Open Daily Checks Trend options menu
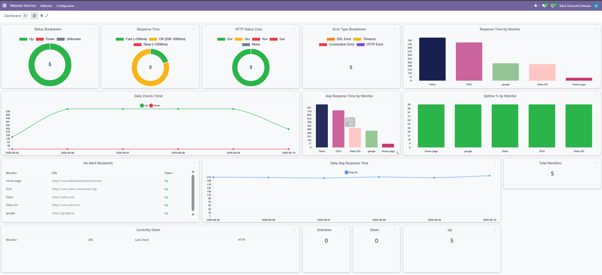This screenshot has width=602, height=275. pos(295,96)
